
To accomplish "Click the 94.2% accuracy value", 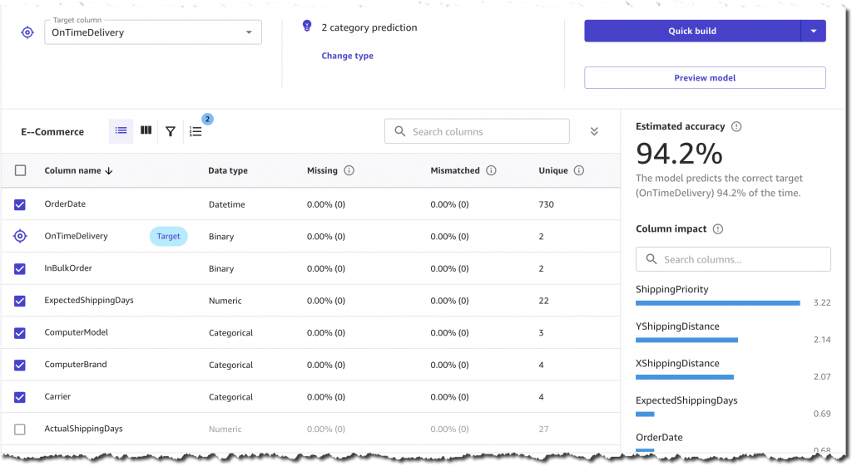I will pos(679,154).
